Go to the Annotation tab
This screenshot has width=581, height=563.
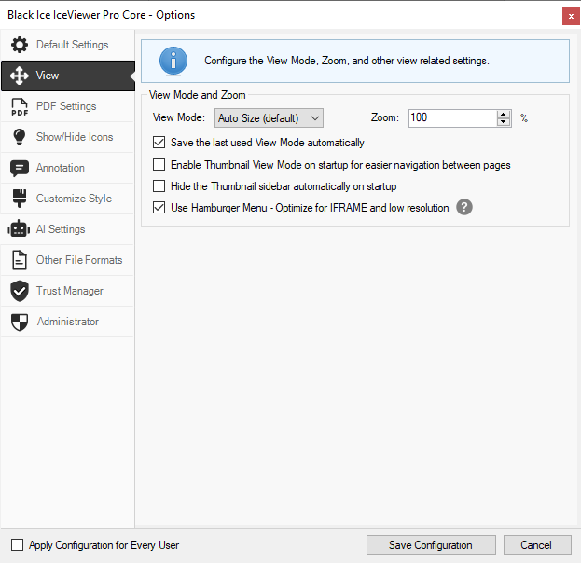tap(67, 168)
